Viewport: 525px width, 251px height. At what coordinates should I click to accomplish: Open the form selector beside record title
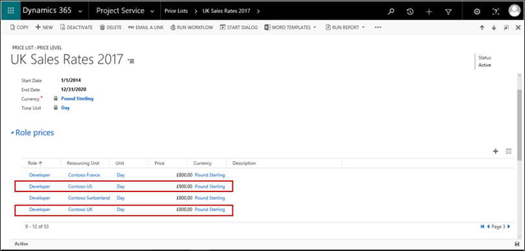tap(131, 61)
